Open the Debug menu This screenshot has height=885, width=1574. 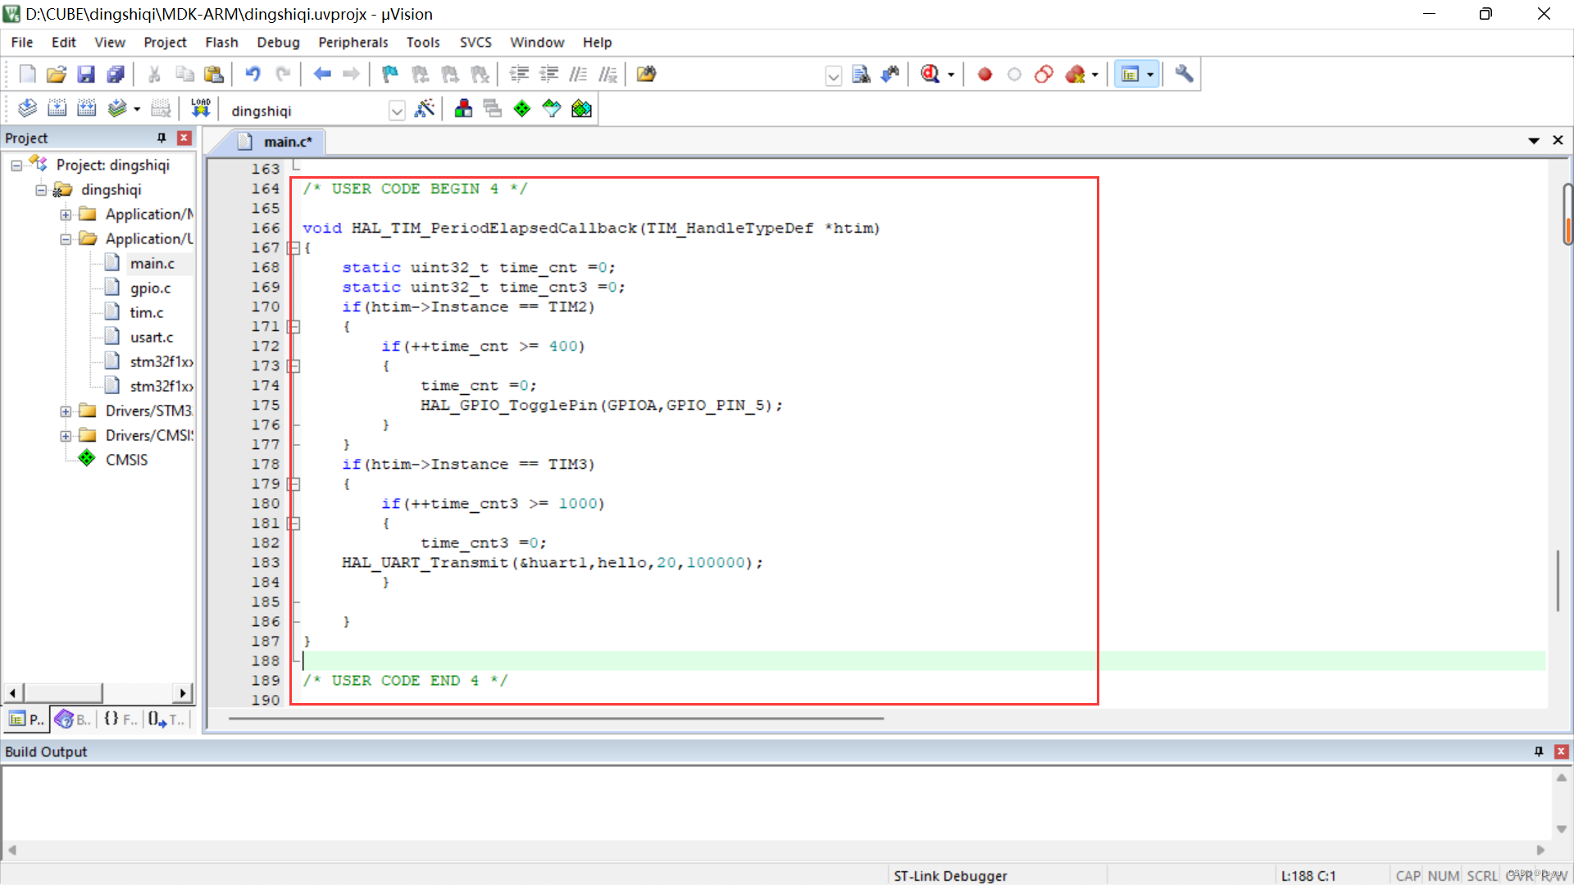[278, 42]
